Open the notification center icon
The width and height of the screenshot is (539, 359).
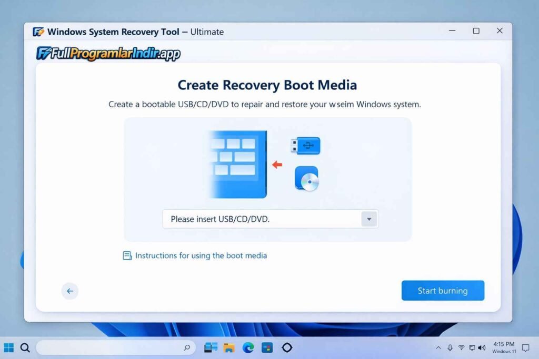tap(525, 347)
